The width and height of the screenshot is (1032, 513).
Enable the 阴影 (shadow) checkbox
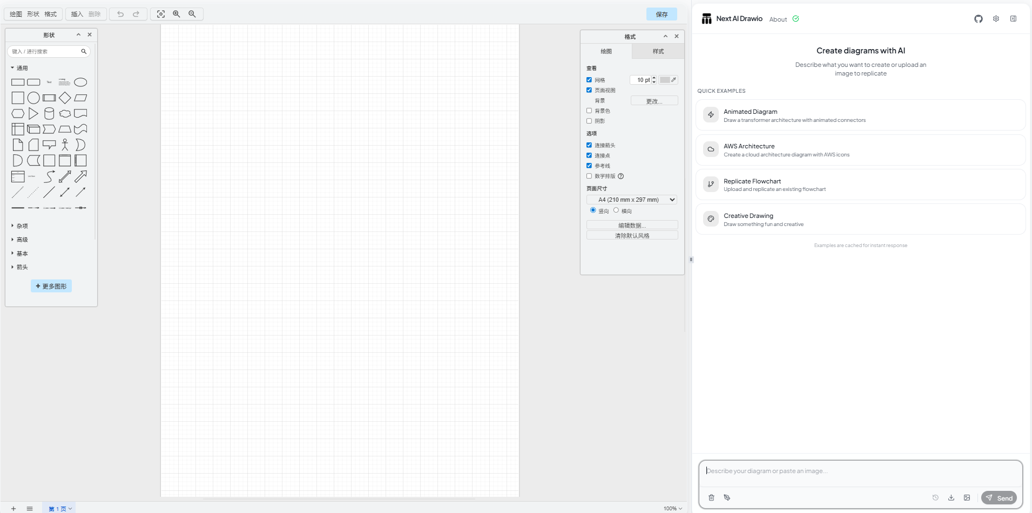click(x=589, y=121)
